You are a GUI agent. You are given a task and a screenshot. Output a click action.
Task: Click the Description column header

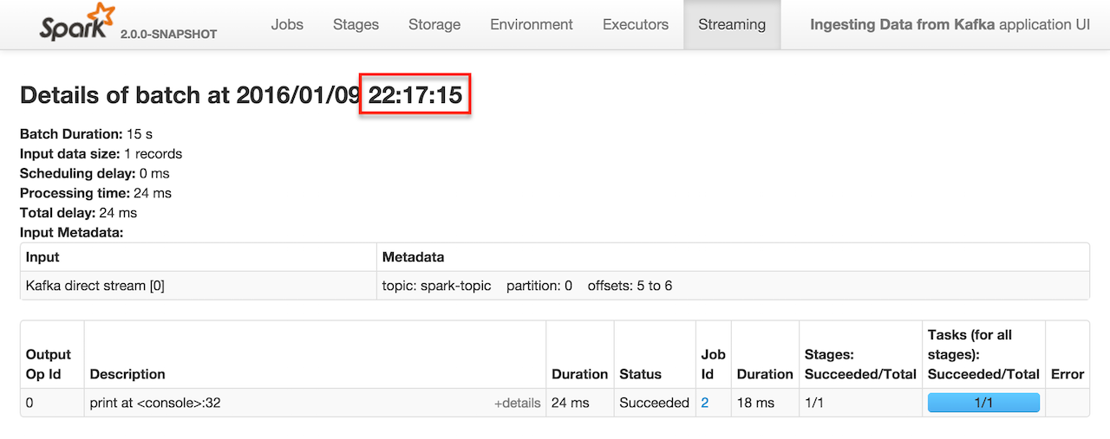pos(127,374)
